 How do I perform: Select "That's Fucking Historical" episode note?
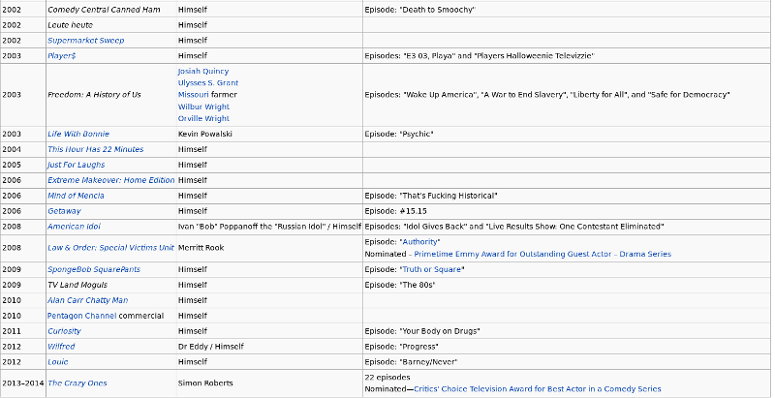tap(431, 196)
